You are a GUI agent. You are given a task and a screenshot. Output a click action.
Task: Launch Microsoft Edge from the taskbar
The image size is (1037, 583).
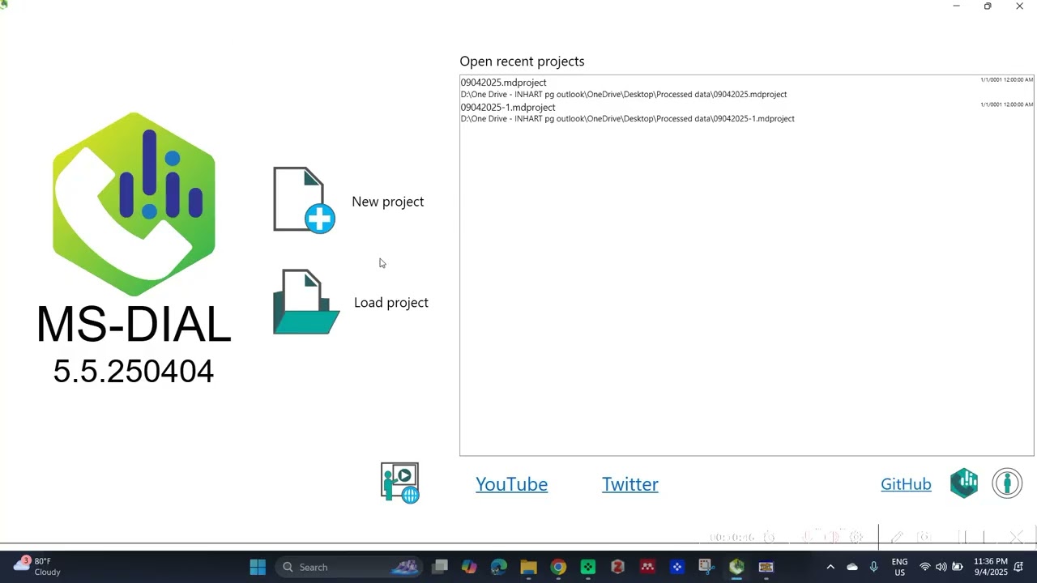(x=499, y=567)
